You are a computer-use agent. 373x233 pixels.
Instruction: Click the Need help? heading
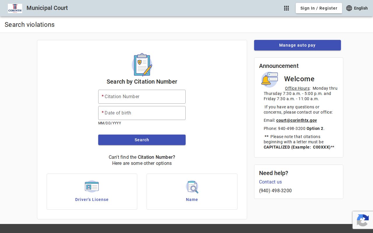pyautogui.click(x=274, y=173)
